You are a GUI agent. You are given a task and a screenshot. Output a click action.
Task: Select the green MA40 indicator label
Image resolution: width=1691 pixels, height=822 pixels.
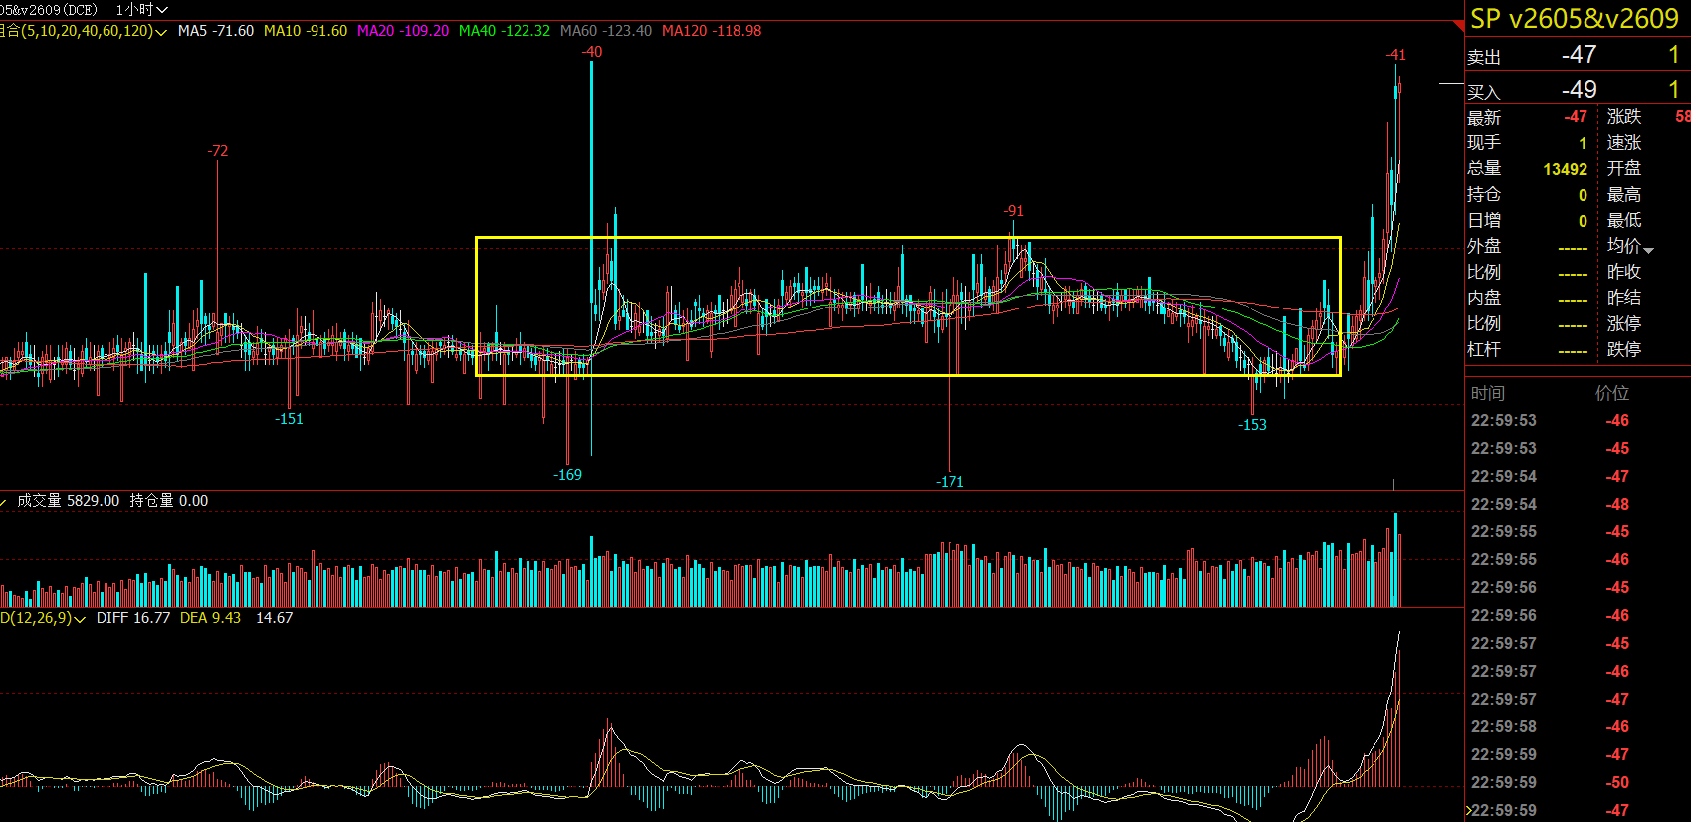pos(504,31)
